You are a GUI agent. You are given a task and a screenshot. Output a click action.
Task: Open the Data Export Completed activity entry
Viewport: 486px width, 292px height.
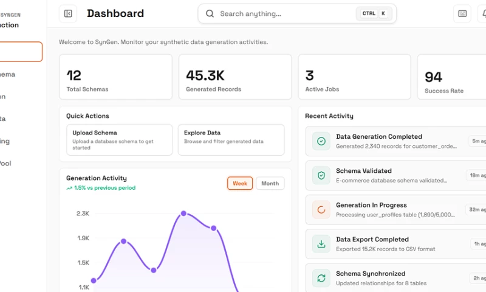[395, 244]
